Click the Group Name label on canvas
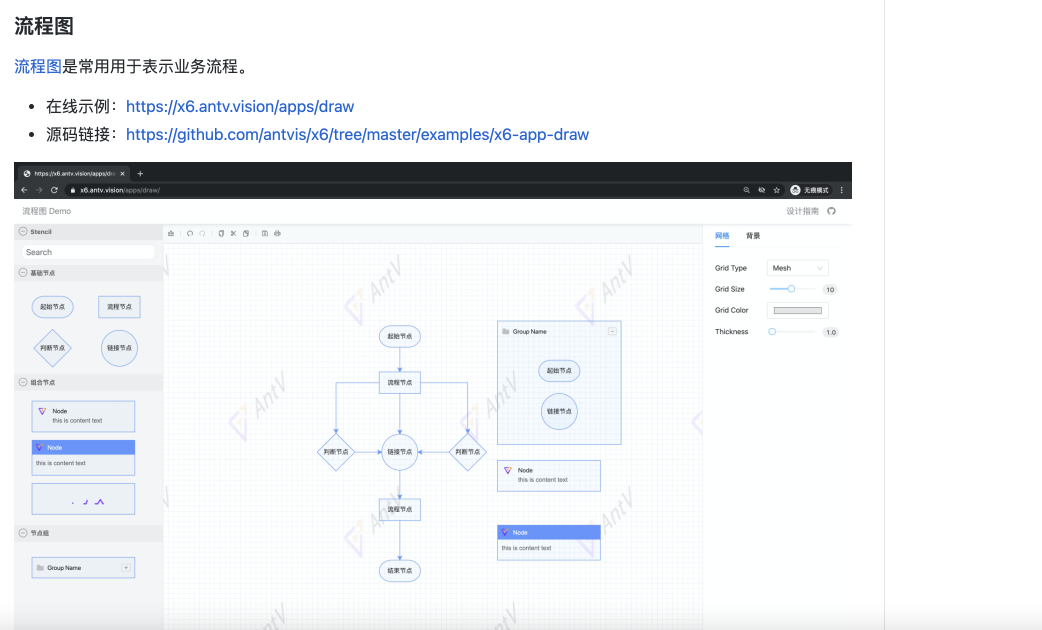This screenshot has height=630, width=1042. coord(529,331)
